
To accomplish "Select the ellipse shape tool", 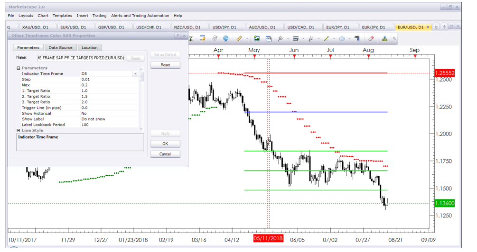I will click(x=342, y=38).
